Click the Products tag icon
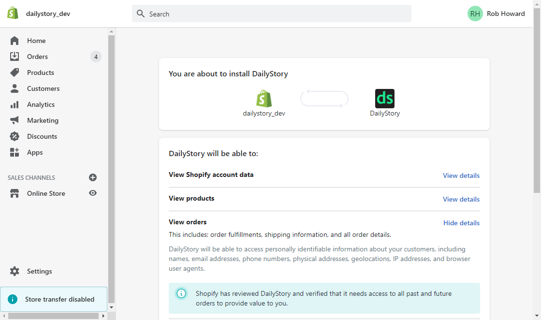 (x=15, y=73)
